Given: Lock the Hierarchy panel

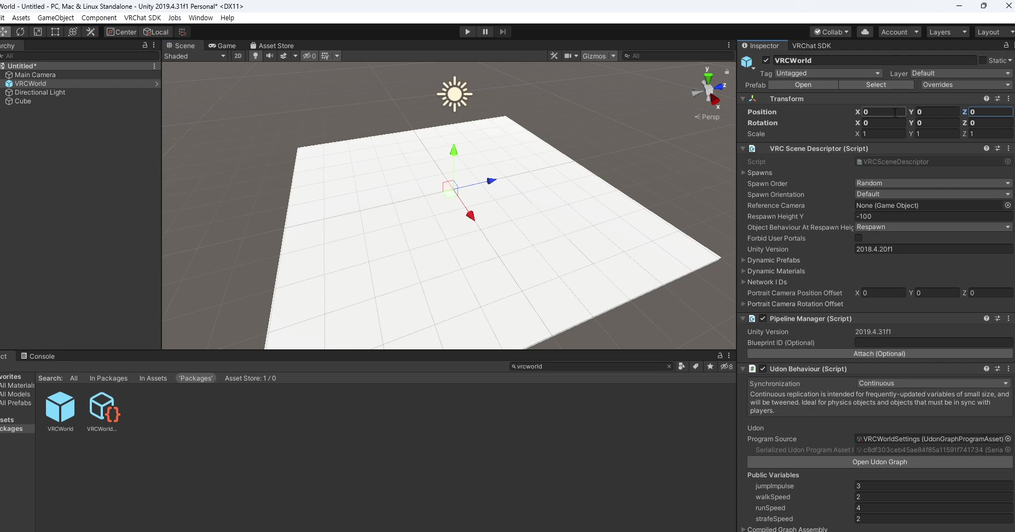Looking at the screenshot, I should click(145, 45).
